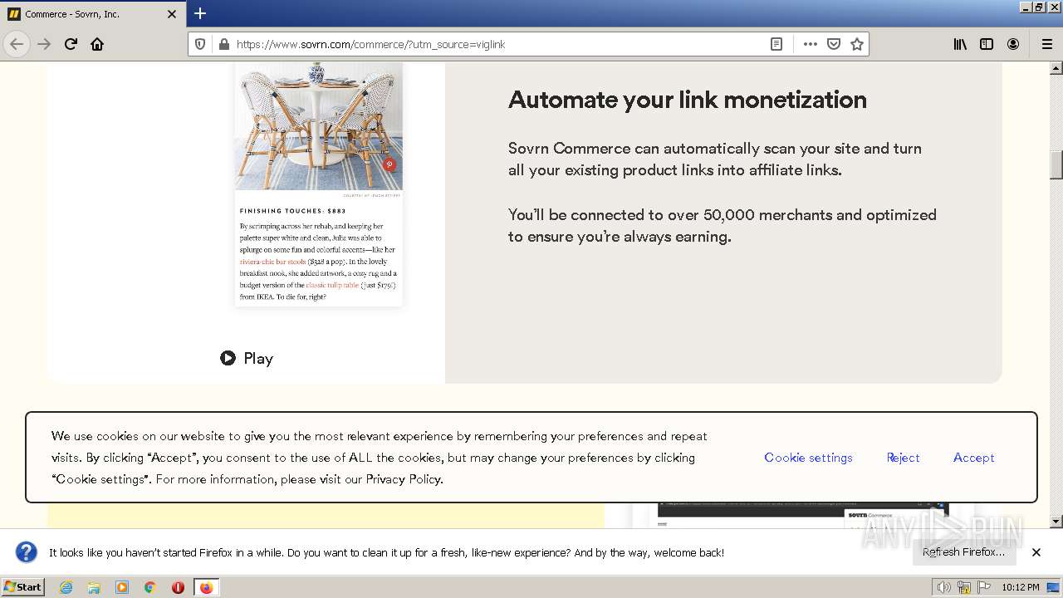The image size is (1063, 598).
Task: Open the Library panel
Action: [960, 44]
